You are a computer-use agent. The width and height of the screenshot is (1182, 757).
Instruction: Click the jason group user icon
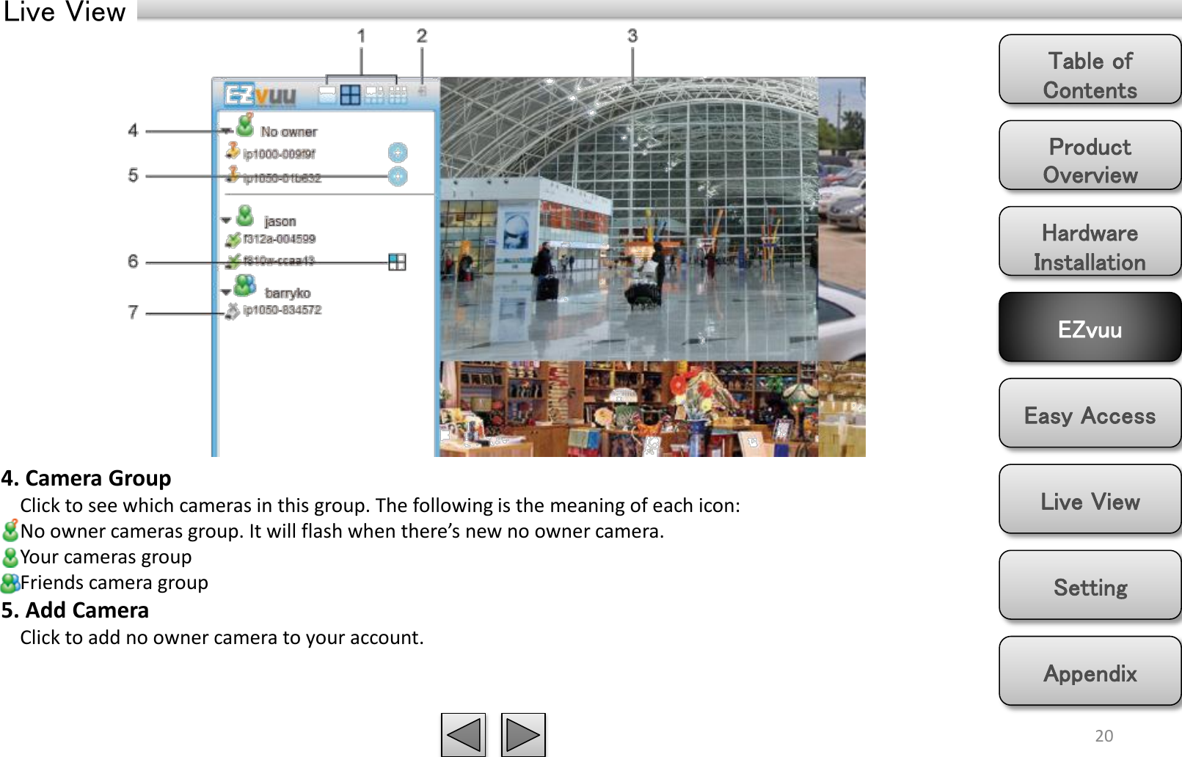coord(245,216)
